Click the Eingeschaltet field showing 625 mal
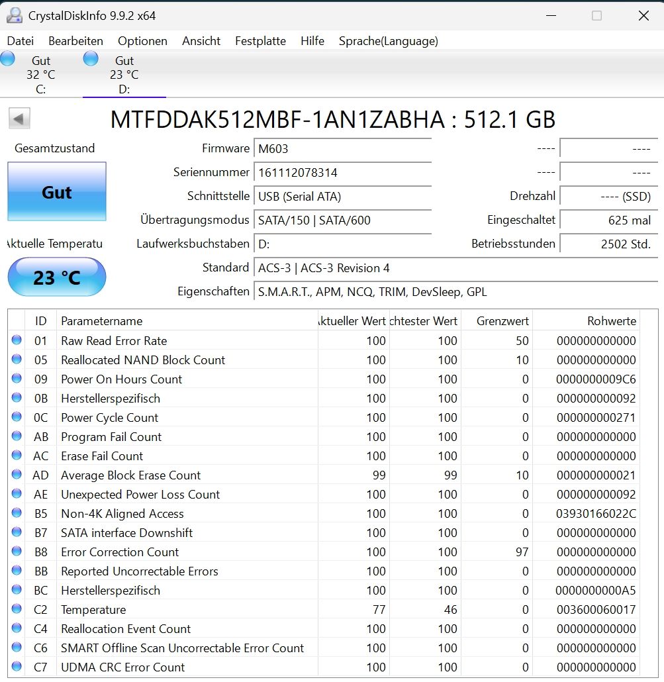Viewport: 664px width, 682px height. [x=609, y=220]
